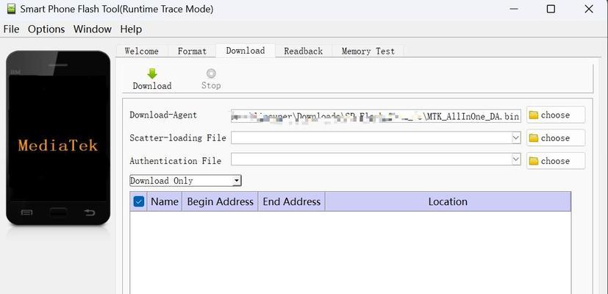Switch to the Memory Test tab
Viewport: 608px width, 294px height.
(x=368, y=51)
